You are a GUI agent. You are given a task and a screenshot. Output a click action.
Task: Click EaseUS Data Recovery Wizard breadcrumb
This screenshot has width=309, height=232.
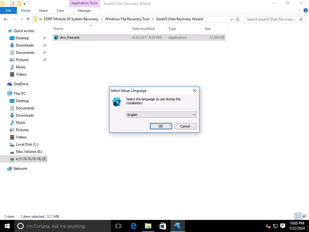179,19
